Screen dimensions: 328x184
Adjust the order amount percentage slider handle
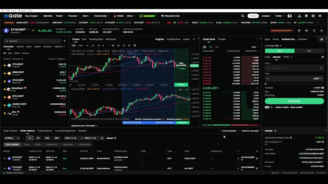point(265,84)
